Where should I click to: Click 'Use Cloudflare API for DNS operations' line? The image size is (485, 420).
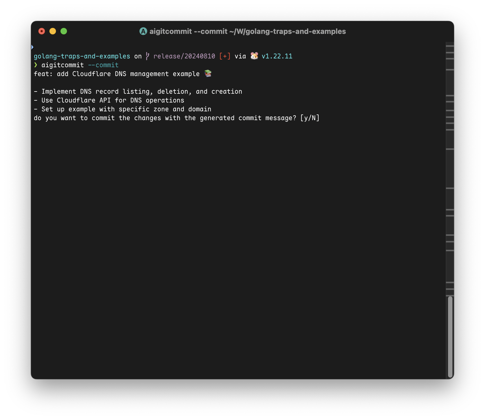113,100
